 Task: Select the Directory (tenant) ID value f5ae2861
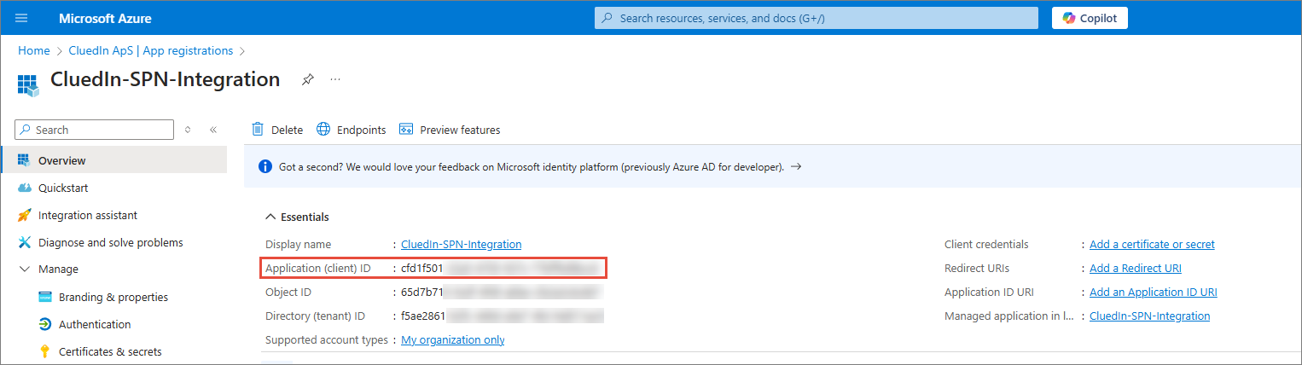tap(422, 316)
